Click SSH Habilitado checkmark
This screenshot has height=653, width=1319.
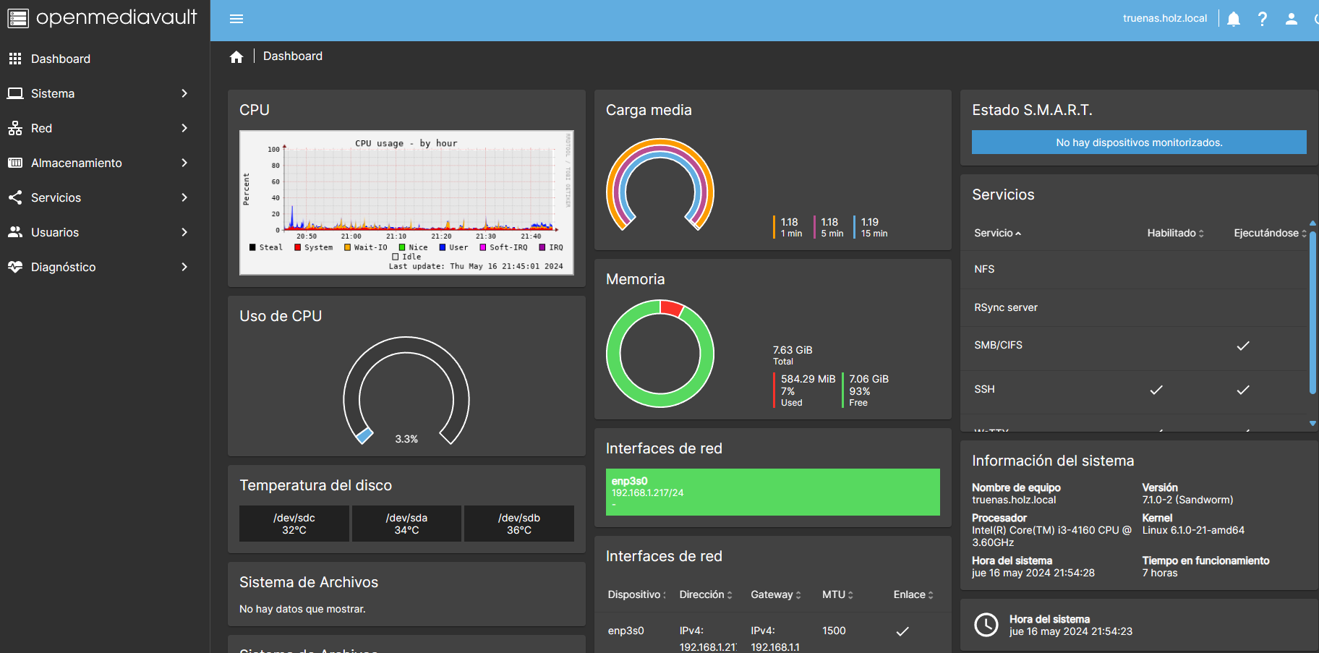click(x=1156, y=390)
